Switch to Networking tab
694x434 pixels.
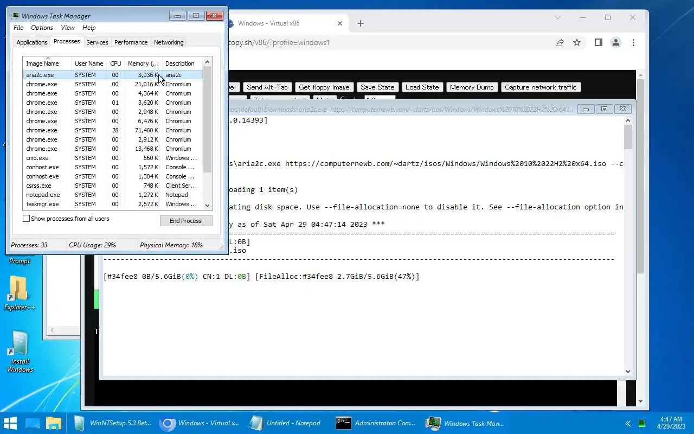169,42
